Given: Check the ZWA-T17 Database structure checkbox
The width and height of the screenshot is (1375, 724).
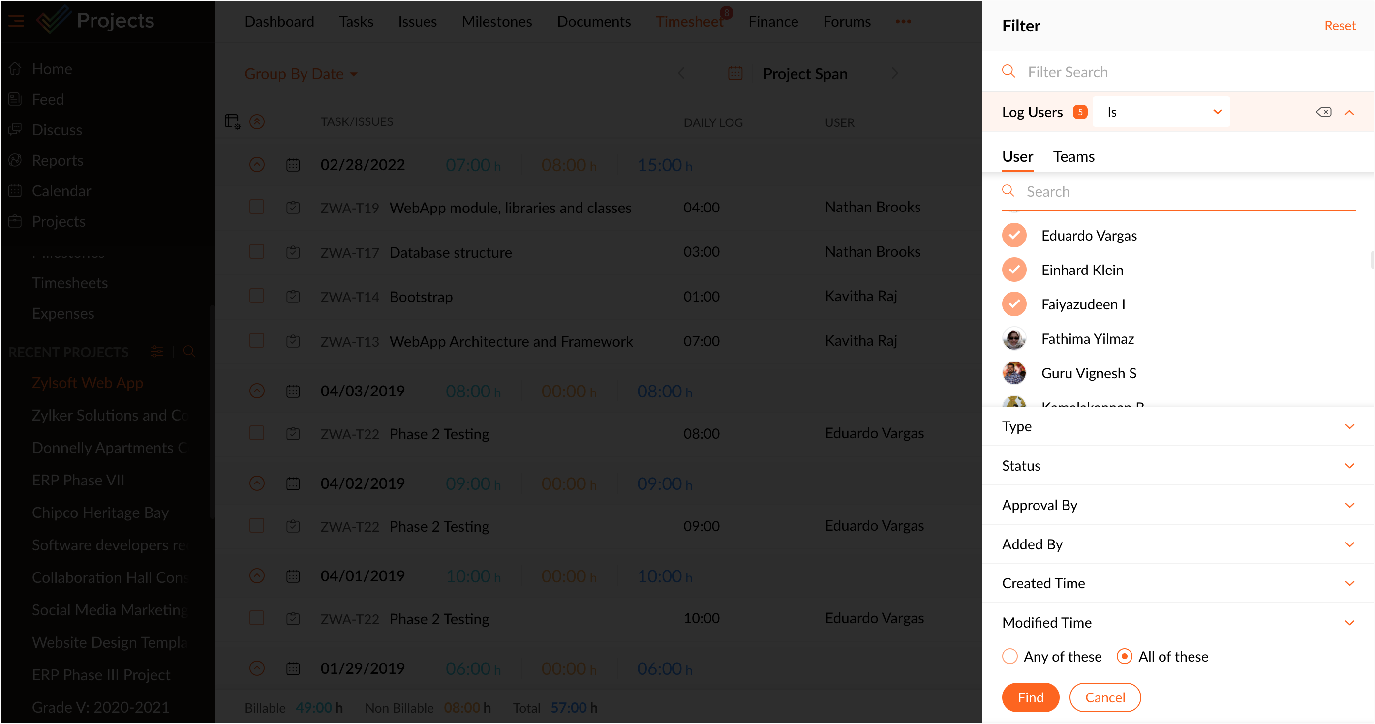Looking at the screenshot, I should 257,251.
